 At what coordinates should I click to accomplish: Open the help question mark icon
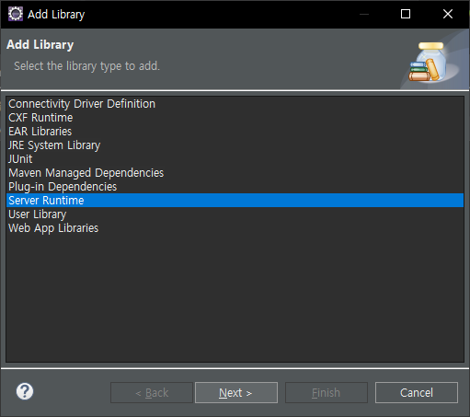25,391
